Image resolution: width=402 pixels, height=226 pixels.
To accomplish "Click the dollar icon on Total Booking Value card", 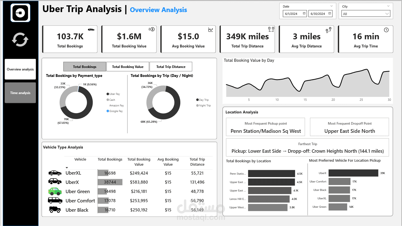I will click(x=152, y=29).
